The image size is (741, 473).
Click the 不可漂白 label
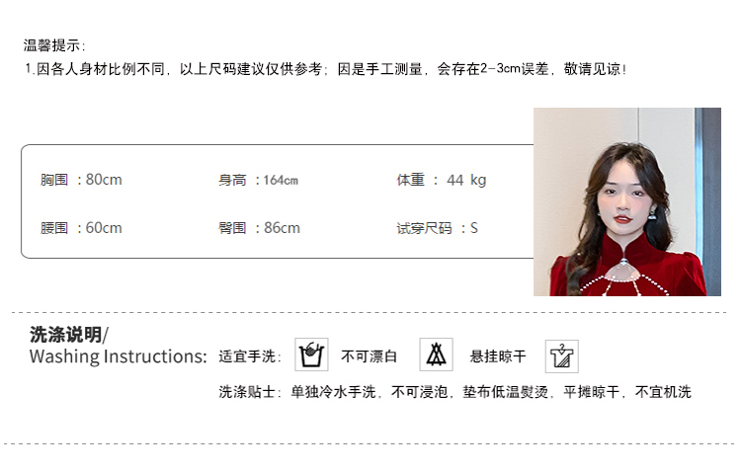point(370,356)
